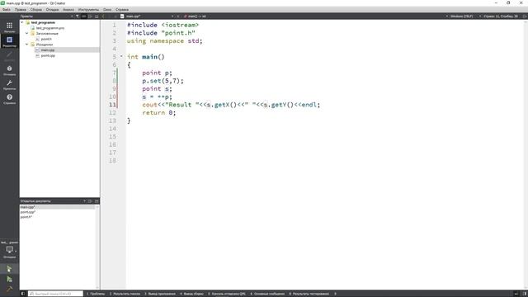Click the main.cpp file icon in editor toolbar
This screenshot has height=297, width=528.
122,16
